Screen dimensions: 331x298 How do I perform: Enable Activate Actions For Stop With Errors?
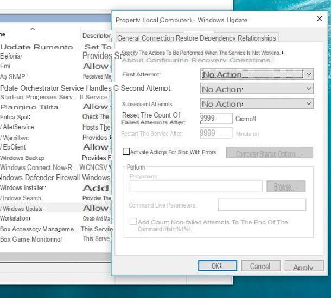point(126,152)
